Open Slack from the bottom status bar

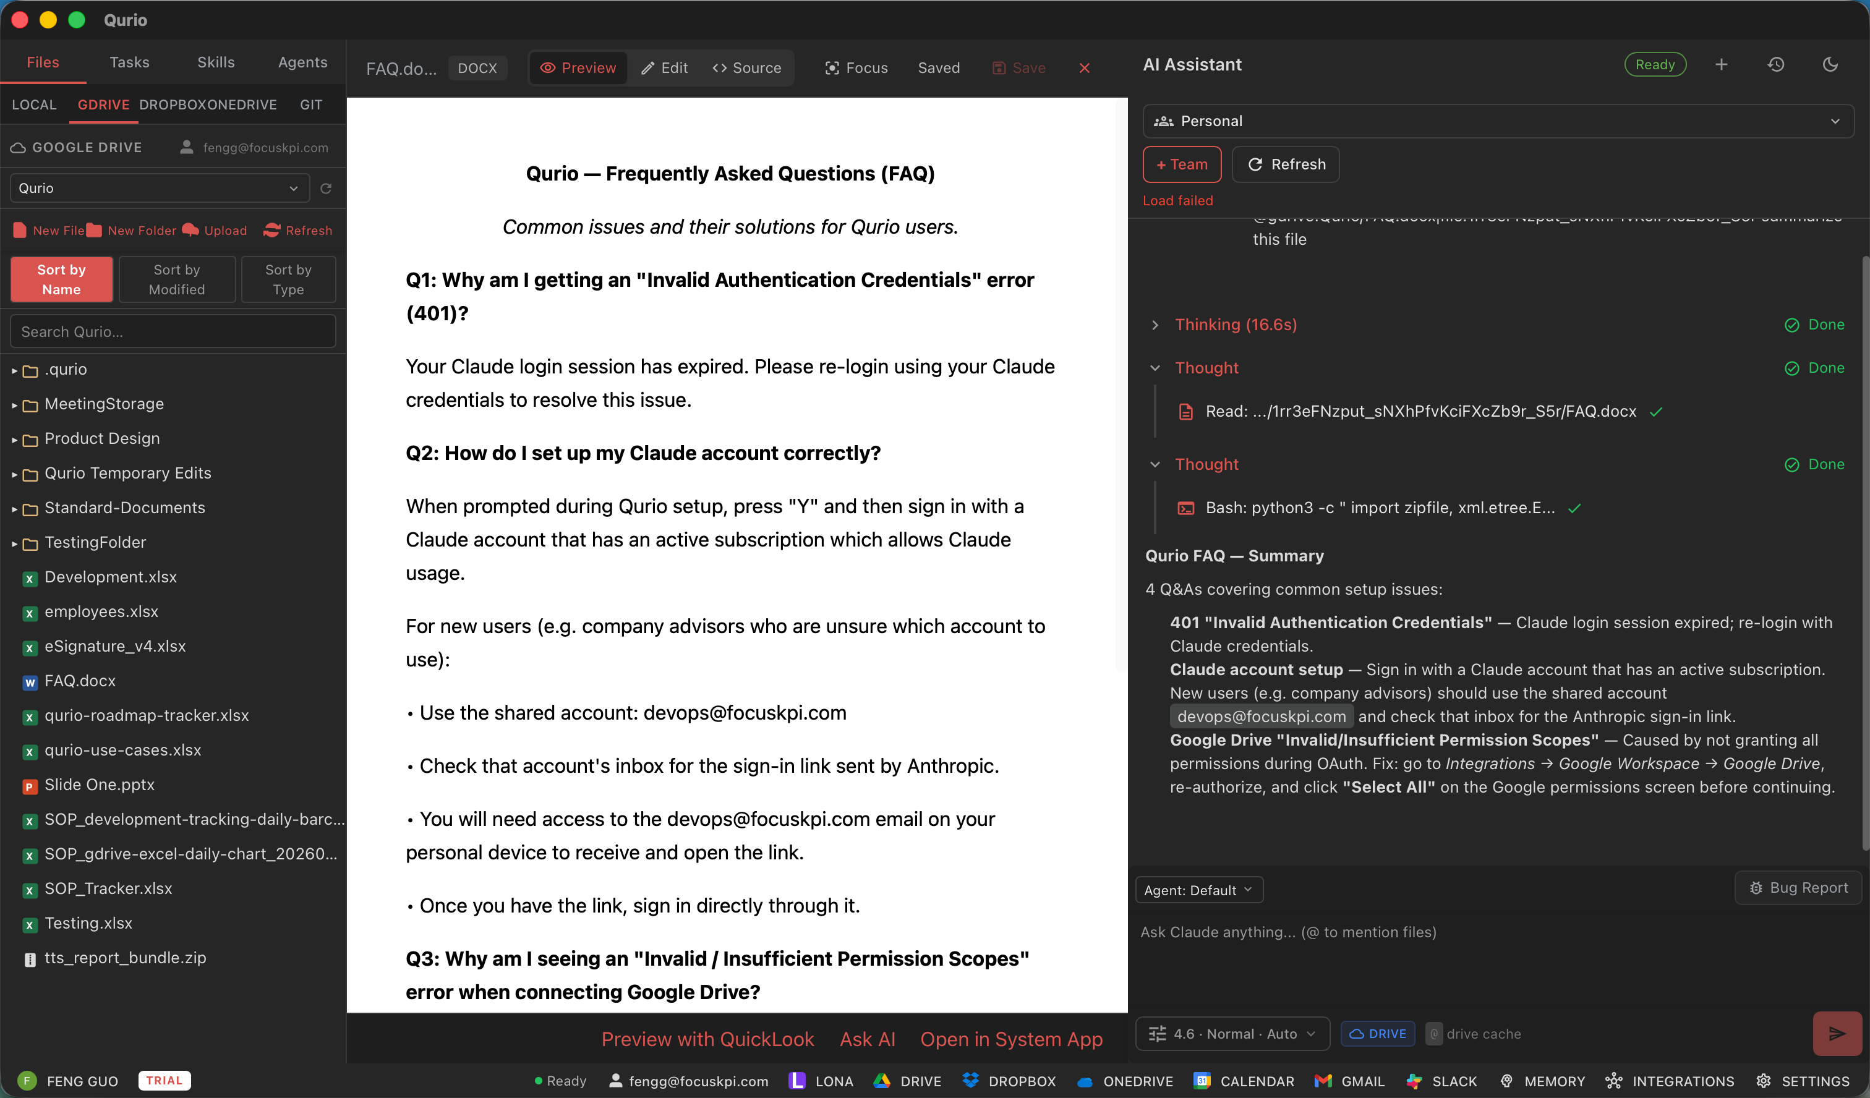pyautogui.click(x=1441, y=1081)
